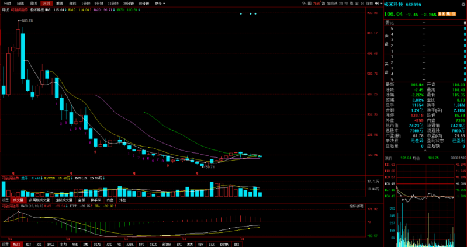Open the 设置 button in volume panel
The height and width of the screenshot is (247, 467).
click(x=5, y=200)
